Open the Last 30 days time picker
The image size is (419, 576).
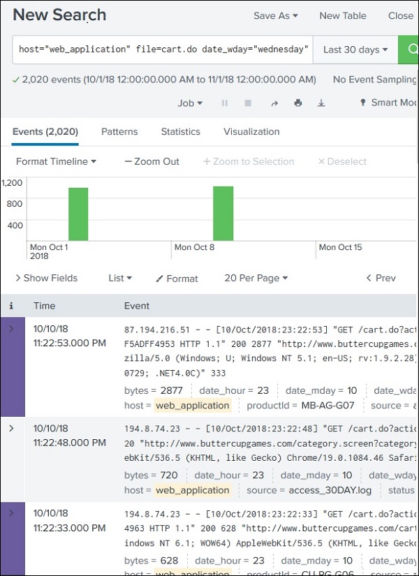point(355,50)
